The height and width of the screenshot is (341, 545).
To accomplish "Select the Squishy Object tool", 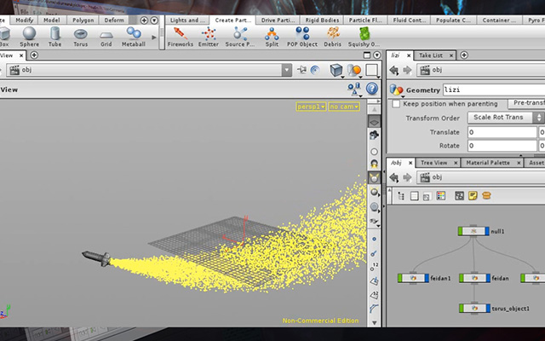I will point(364,37).
